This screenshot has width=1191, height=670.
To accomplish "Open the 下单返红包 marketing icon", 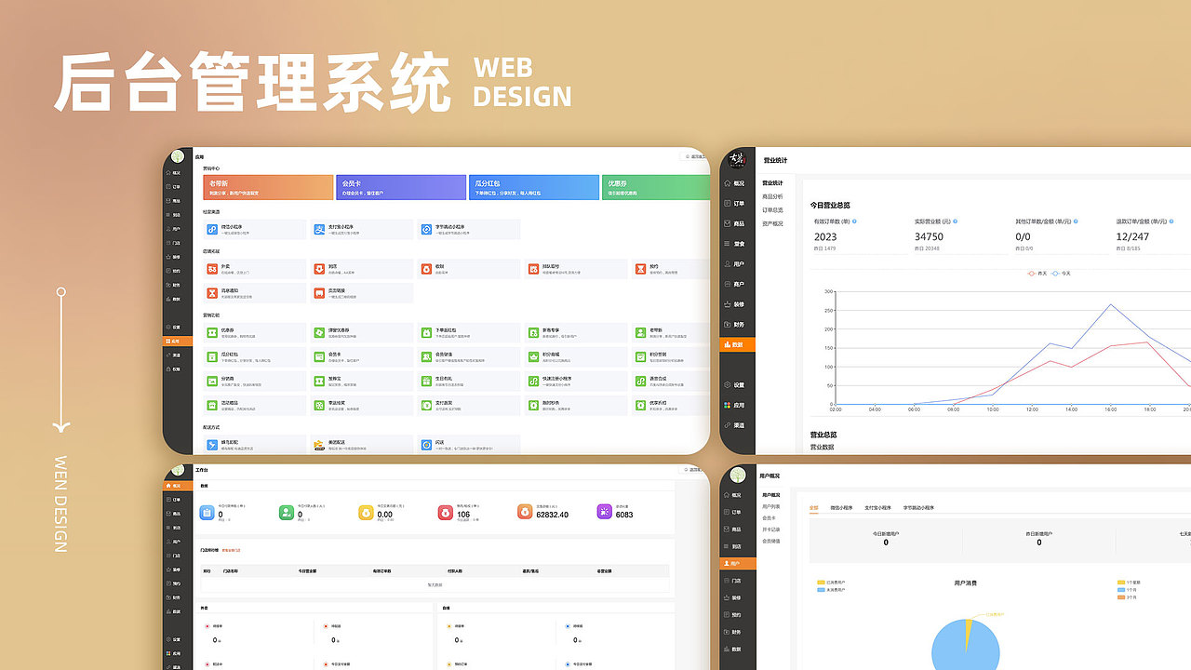I will (x=426, y=332).
